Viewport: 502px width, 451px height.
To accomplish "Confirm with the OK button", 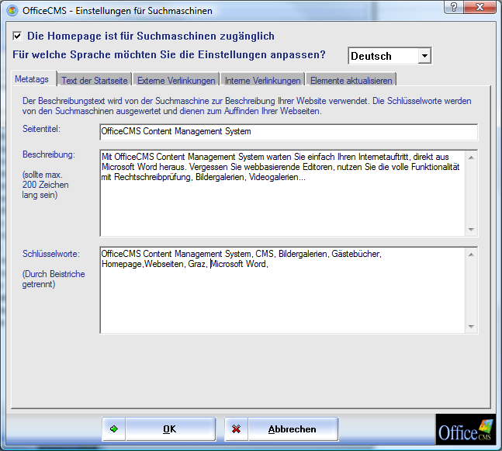I will [x=159, y=429].
